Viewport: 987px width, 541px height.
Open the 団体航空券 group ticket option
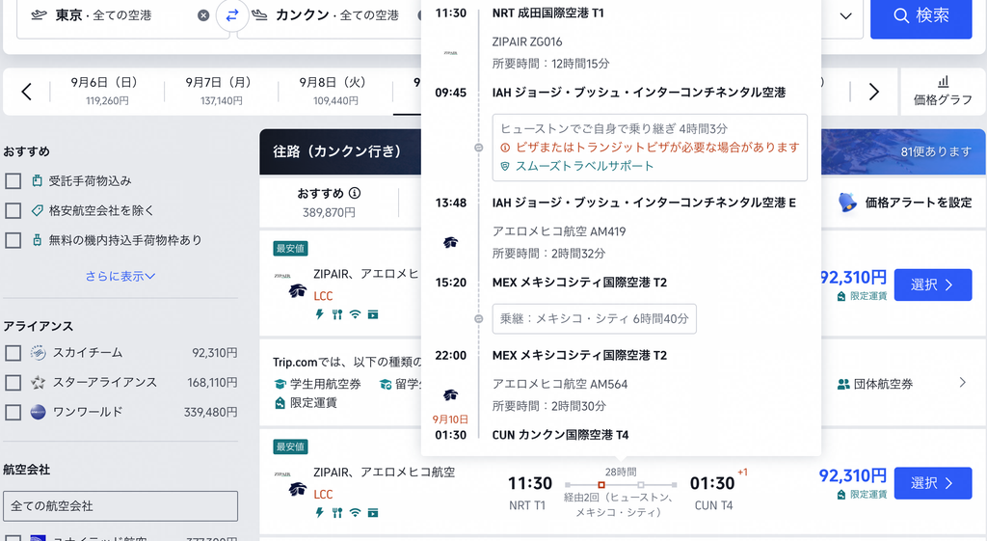875,384
